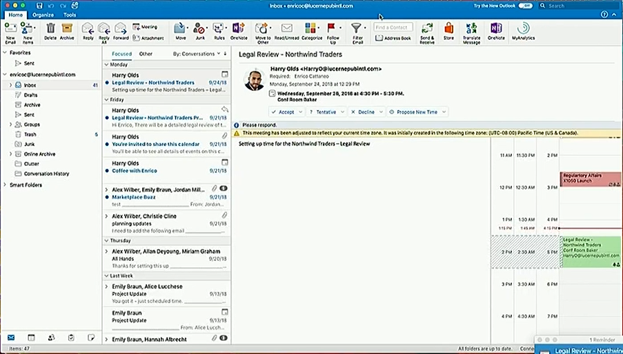Accept the meeting invitation
This screenshot has height=354, width=623.
pos(283,112)
